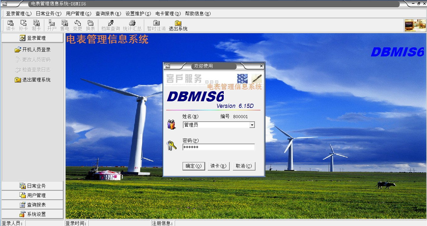This screenshot has height=226, width=427.
Task: Open the 设置维护(S) menu
Action: click(138, 14)
